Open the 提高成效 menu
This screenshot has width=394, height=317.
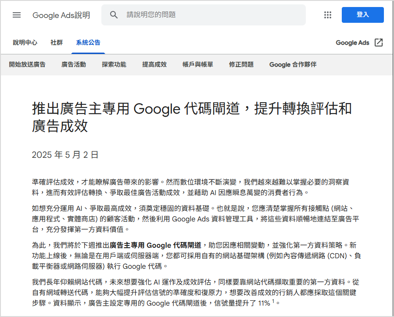click(x=154, y=64)
